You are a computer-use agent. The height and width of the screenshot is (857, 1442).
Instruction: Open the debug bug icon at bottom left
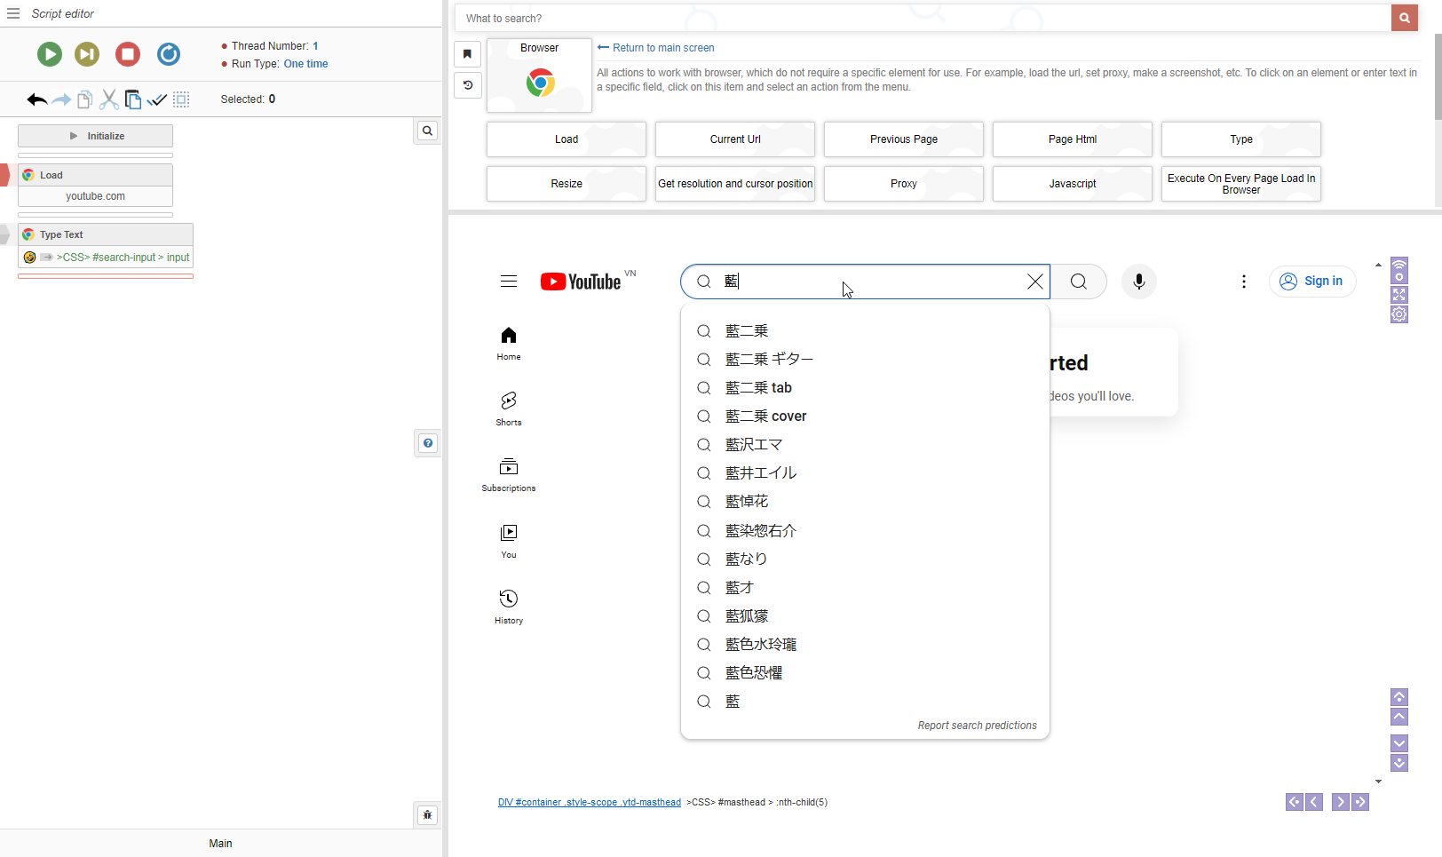[x=427, y=814]
